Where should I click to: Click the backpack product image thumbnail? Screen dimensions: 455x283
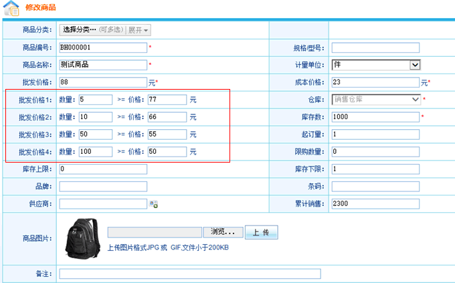[x=82, y=238]
